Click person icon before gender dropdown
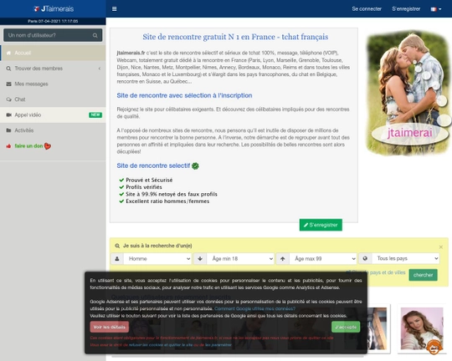The image size is (452, 361). coord(117,258)
